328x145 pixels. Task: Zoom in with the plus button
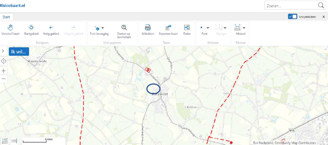(x=3, y=71)
